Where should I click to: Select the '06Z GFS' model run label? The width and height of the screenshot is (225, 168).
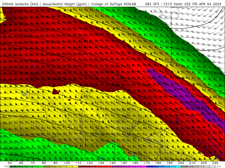[x=152, y=4]
